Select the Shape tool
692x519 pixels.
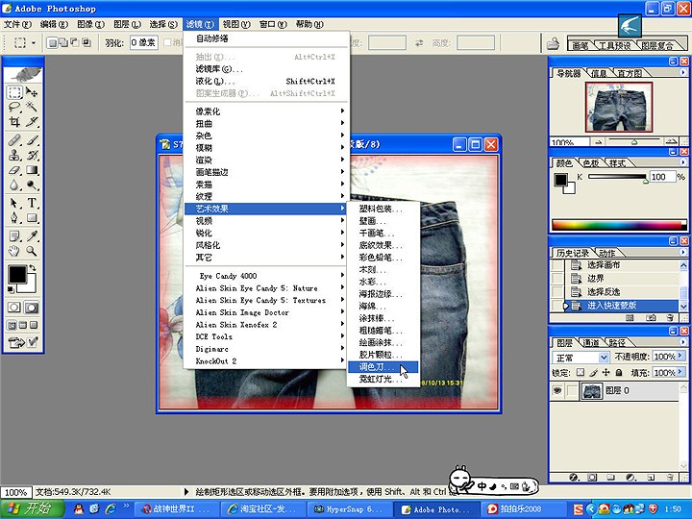[32, 217]
